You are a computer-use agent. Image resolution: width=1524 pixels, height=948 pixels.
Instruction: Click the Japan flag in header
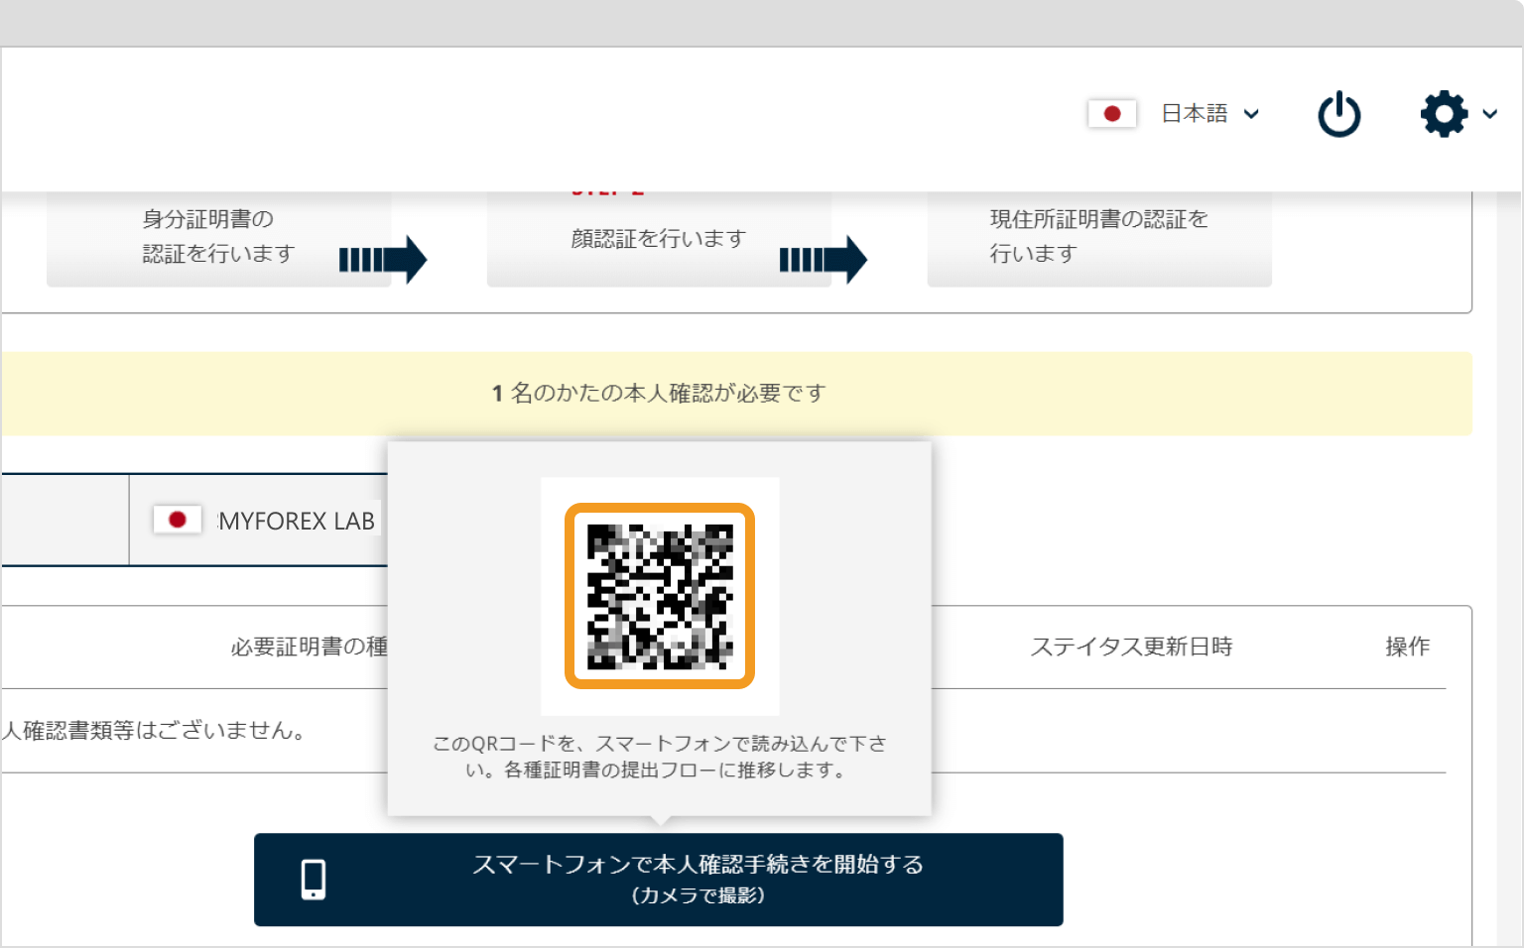pyautogui.click(x=1112, y=114)
